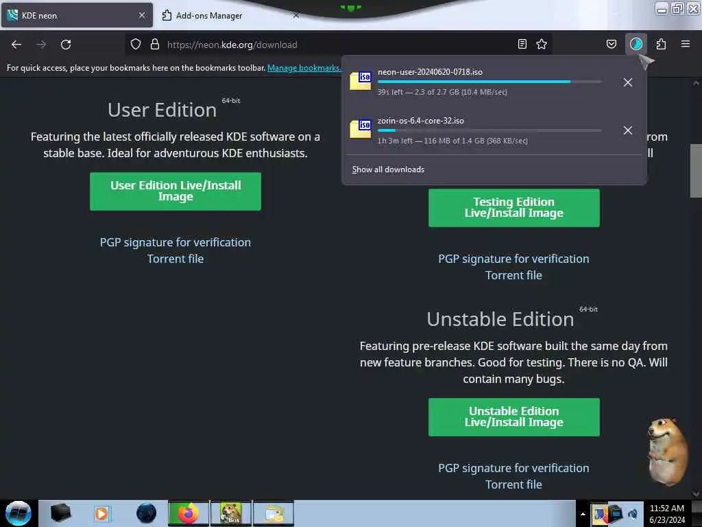
Task: Cancel the zorin-os ISO download
Action: coord(628,130)
